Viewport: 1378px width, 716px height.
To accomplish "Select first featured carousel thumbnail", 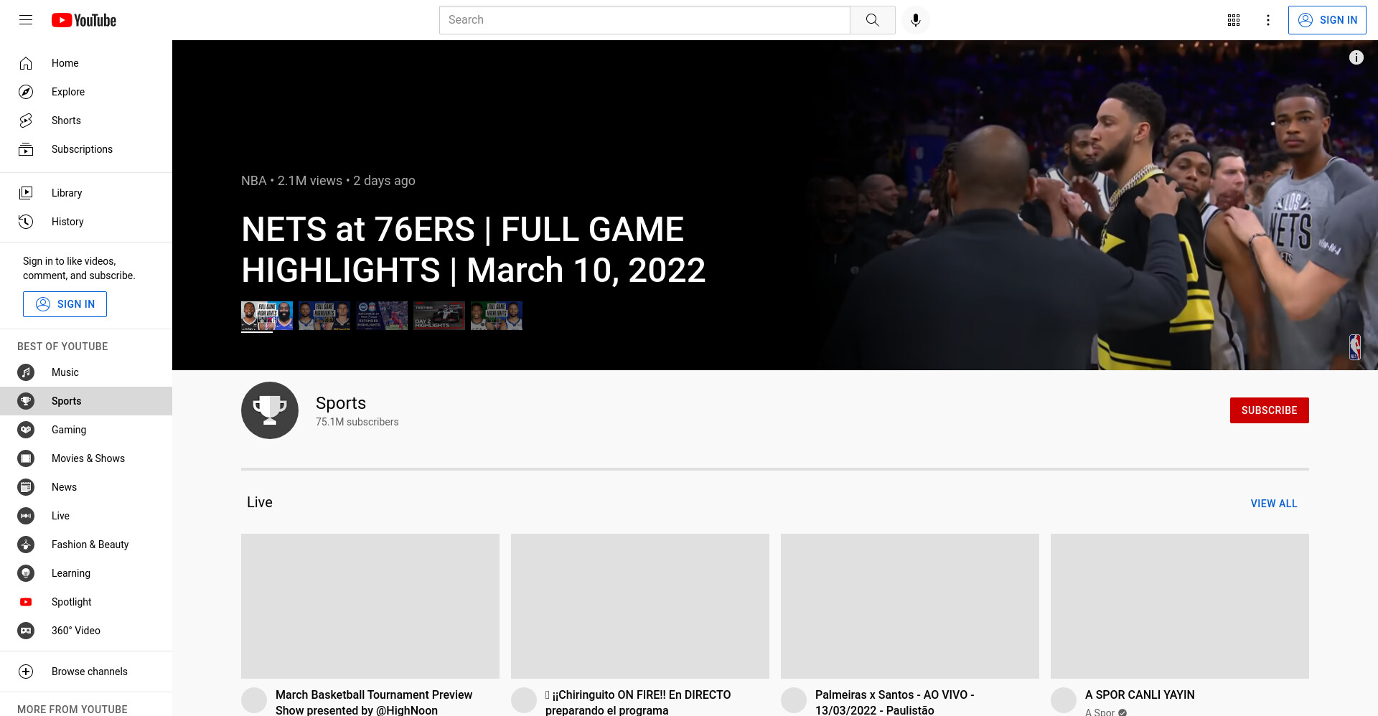I will coord(267,316).
